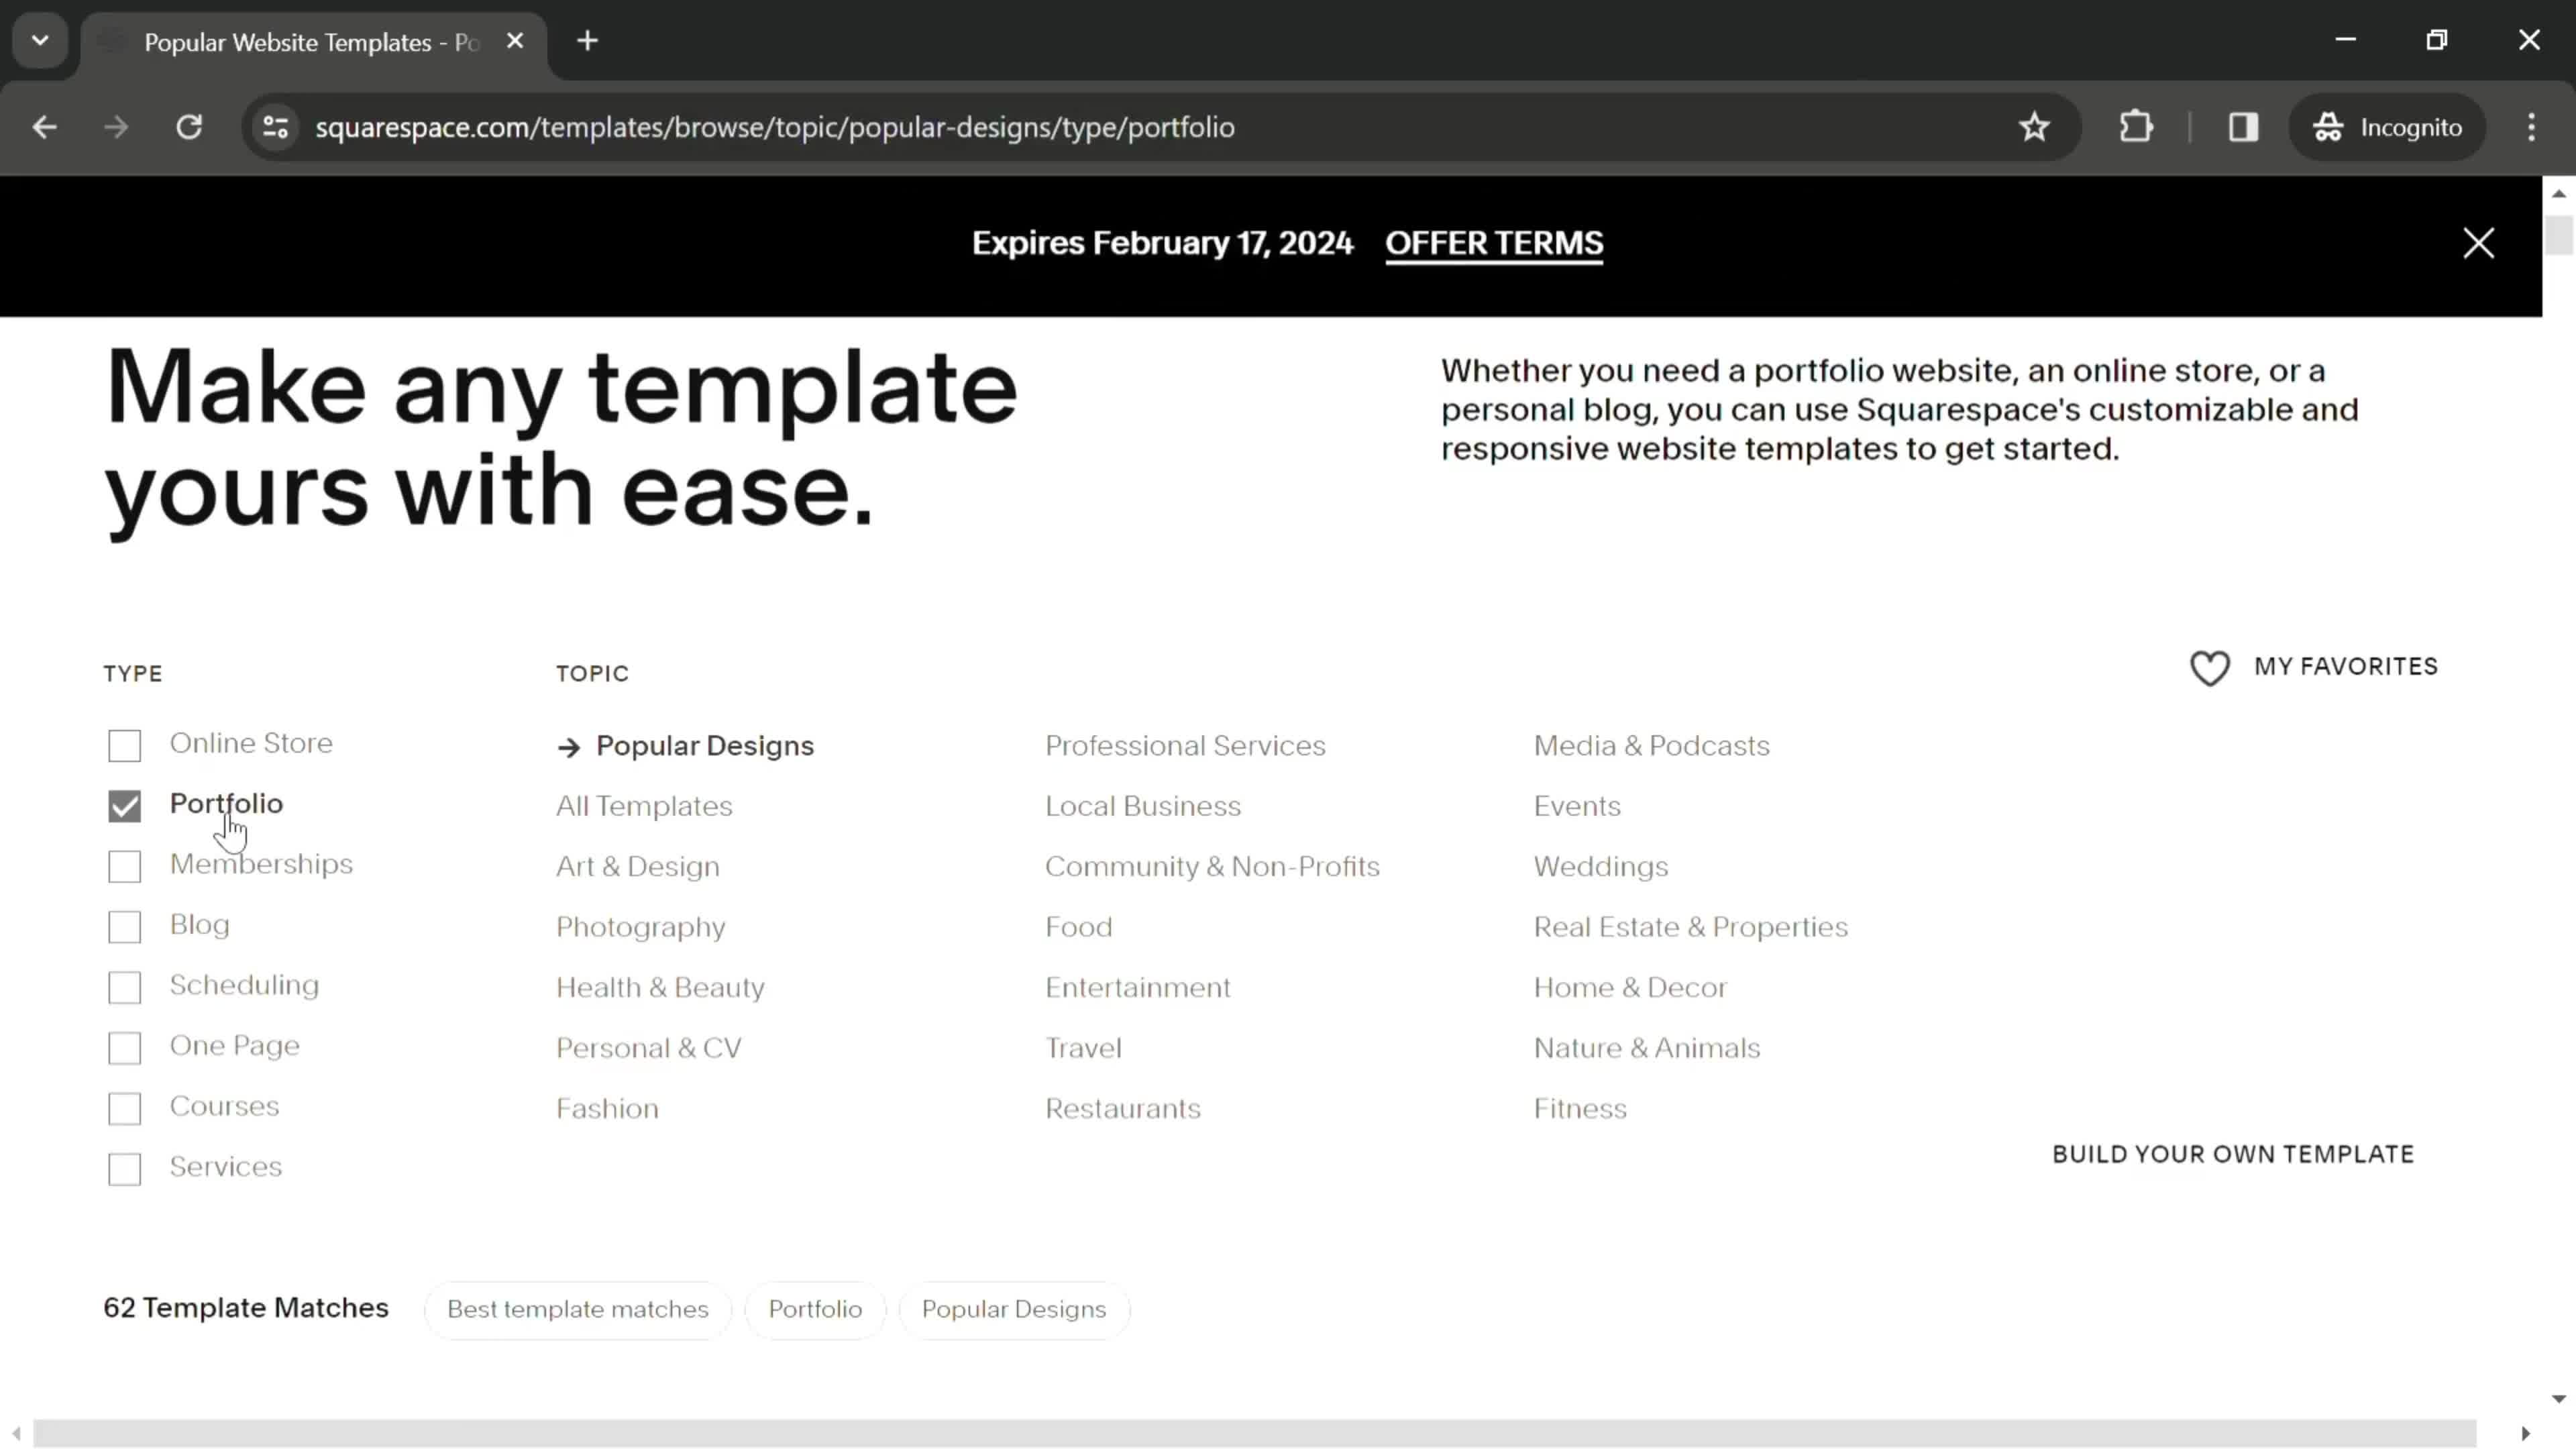Viewport: 2576px width, 1449px height.
Task: Choose the Real Estate & Properties topic
Action: pos(1691,927)
